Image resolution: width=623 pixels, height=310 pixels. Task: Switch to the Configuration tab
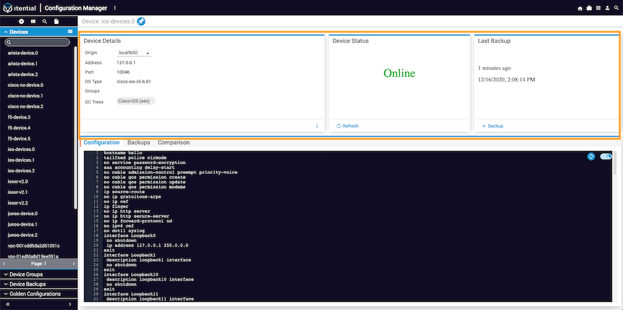[x=101, y=143]
